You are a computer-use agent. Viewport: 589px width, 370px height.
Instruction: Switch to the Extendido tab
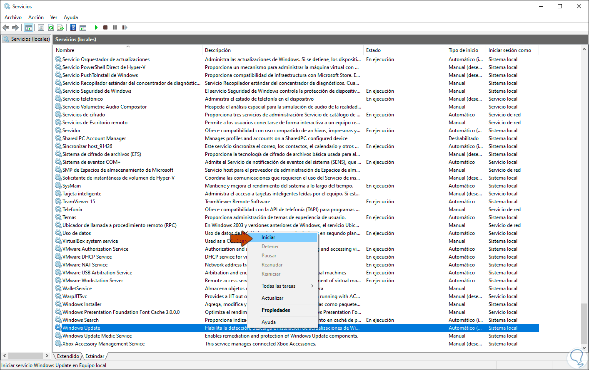[68, 356]
